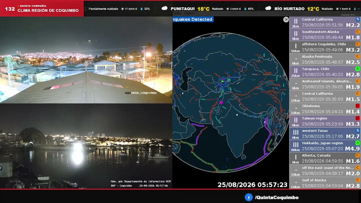The image size is (361, 203).
Task: Click the M3.3 magnitude value
Action: (x=353, y=124)
